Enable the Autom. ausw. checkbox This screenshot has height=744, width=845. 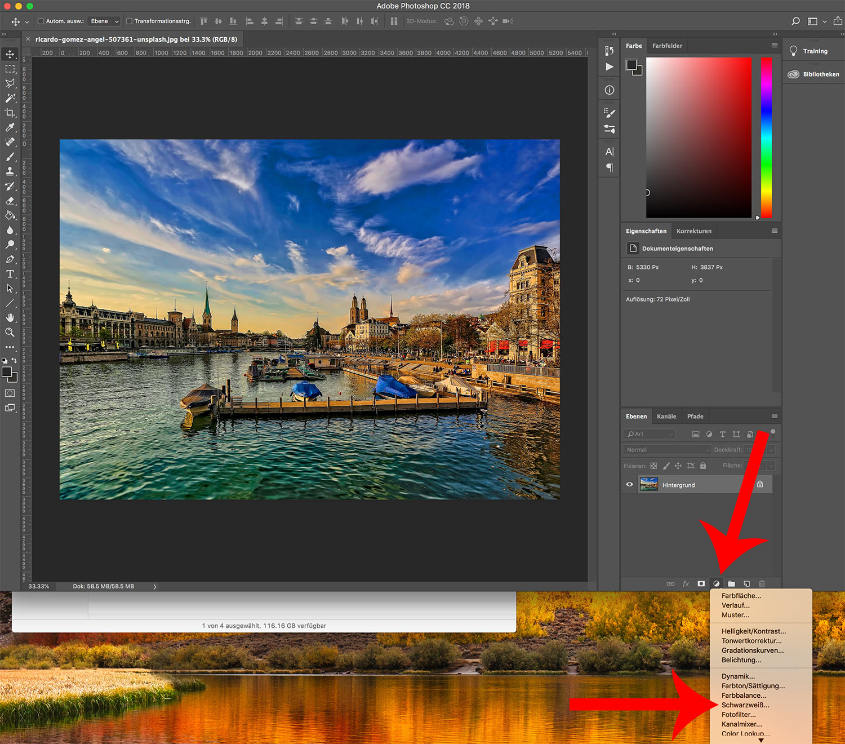tap(41, 21)
